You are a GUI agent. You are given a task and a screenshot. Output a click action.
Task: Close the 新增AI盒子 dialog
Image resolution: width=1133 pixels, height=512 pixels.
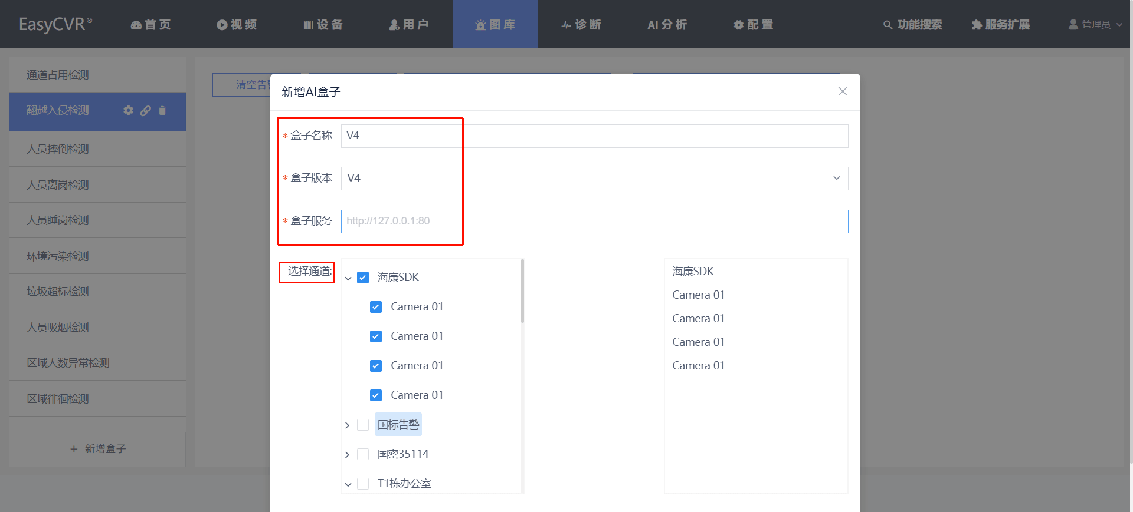(843, 91)
